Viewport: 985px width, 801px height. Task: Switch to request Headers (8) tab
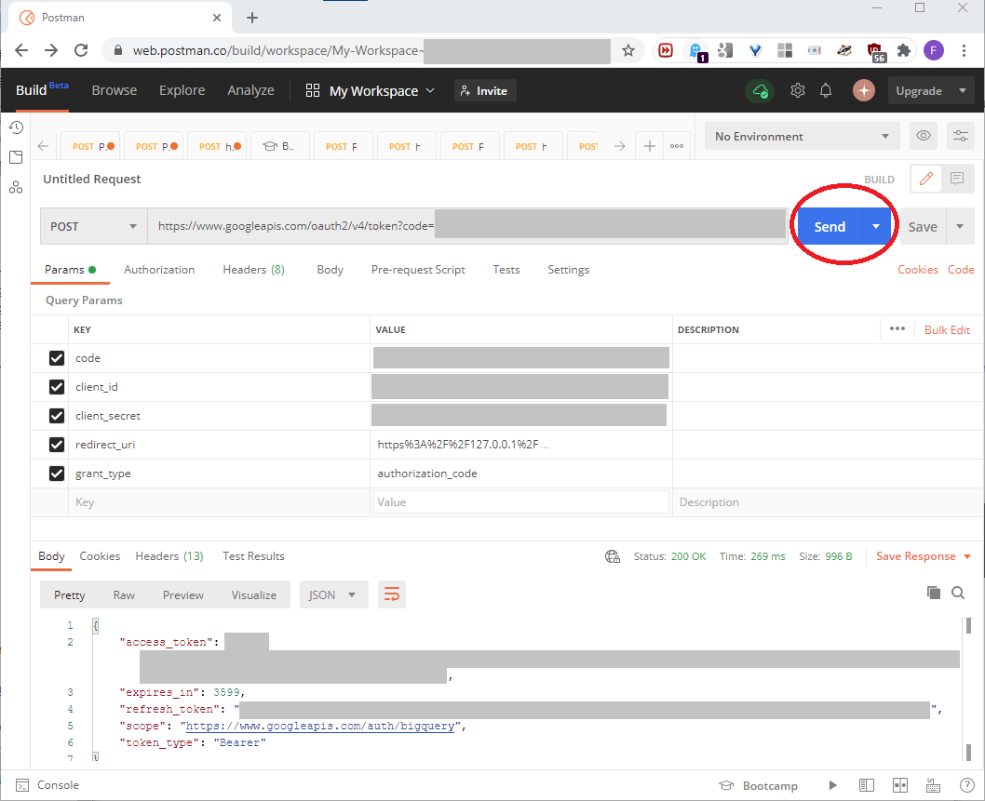click(254, 269)
